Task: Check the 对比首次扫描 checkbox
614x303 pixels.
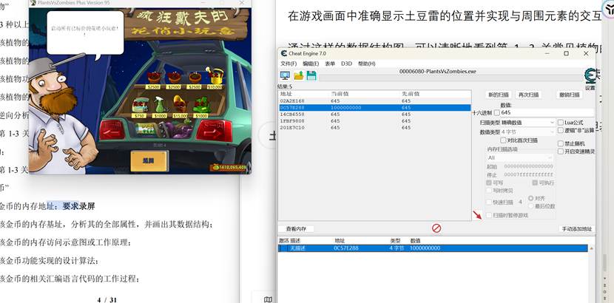Action: point(503,140)
